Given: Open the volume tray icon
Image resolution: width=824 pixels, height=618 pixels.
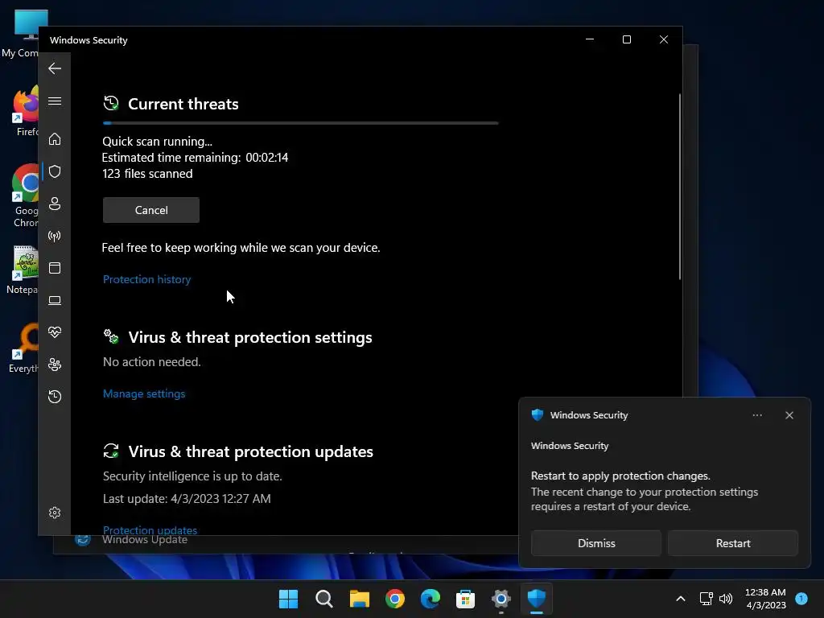Looking at the screenshot, I should point(726,599).
